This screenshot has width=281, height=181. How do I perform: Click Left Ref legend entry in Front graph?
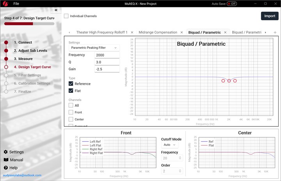[x=92, y=142]
